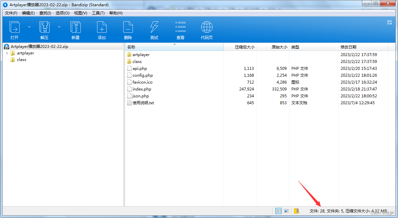This screenshot has width=398, height=218.
Task: Open the 工具(T) menu
Action: [x=98, y=13]
